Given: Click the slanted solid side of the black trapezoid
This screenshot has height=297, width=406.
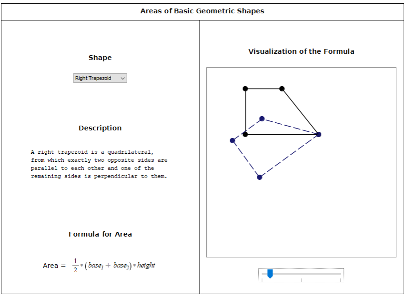Looking at the screenshot, I should tap(300, 111).
